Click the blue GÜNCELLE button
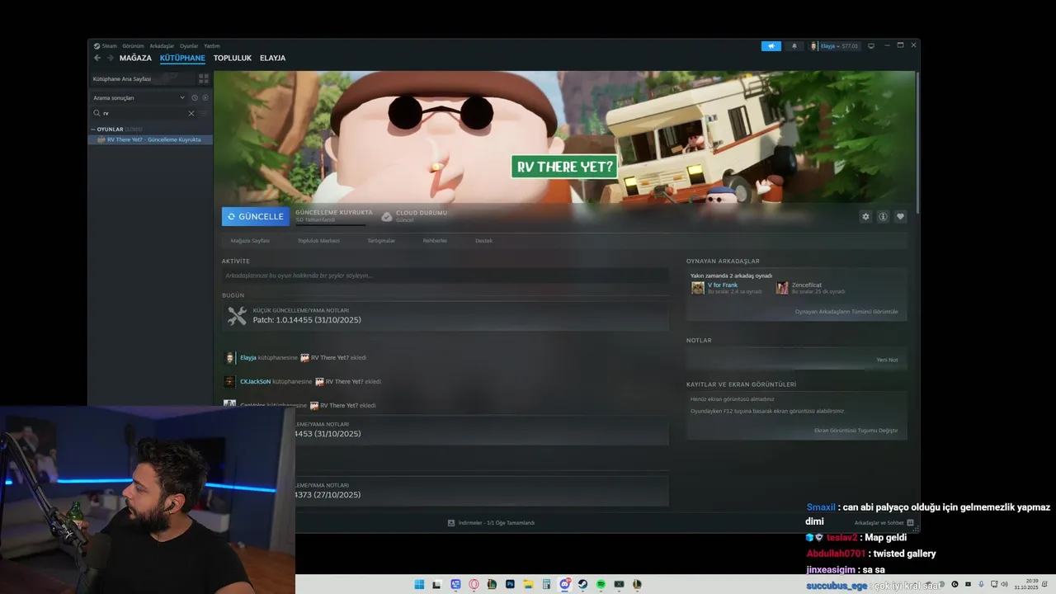1056x594 pixels. [256, 216]
